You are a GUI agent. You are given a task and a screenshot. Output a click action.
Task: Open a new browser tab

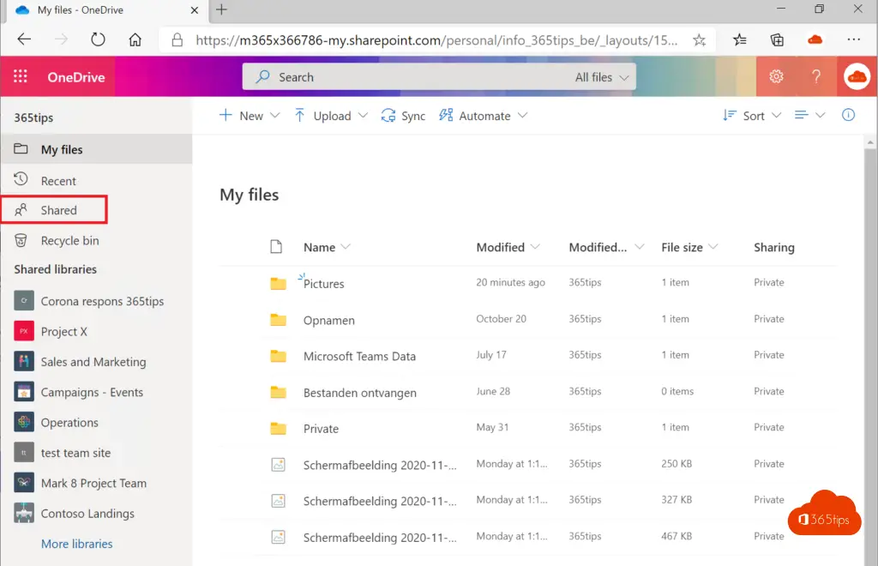[222, 9]
